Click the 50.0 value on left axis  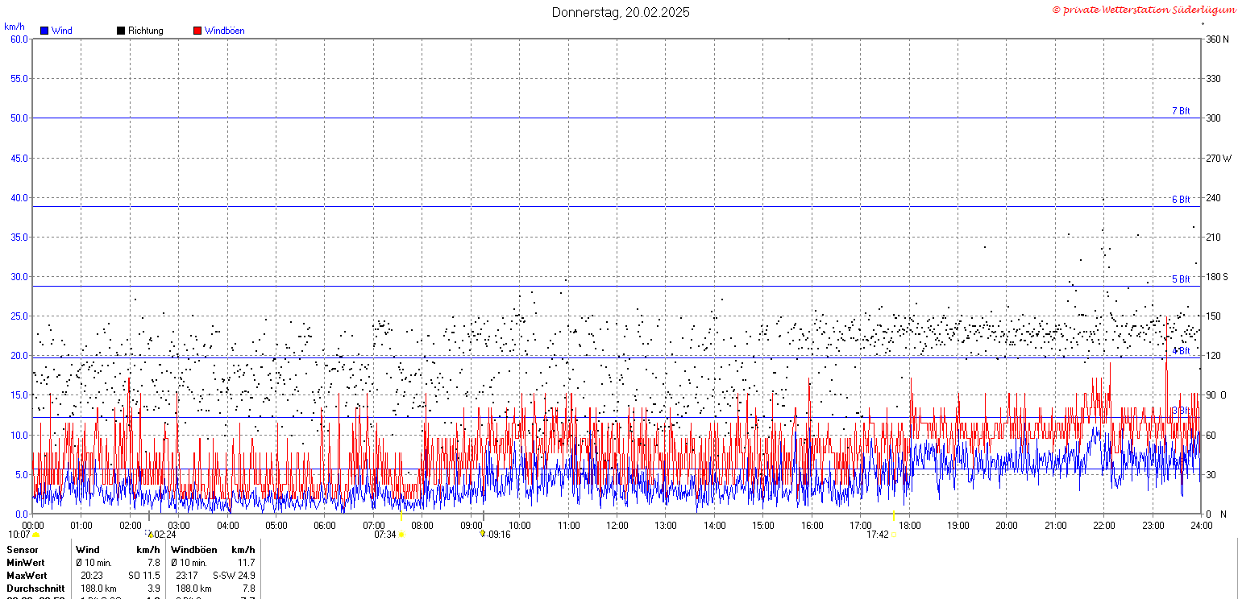[x=19, y=118]
